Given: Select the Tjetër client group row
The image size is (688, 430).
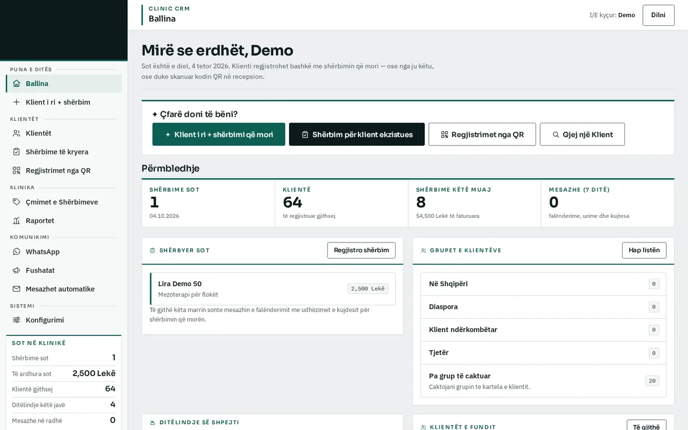Looking at the screenshot, I should (544, 353).
